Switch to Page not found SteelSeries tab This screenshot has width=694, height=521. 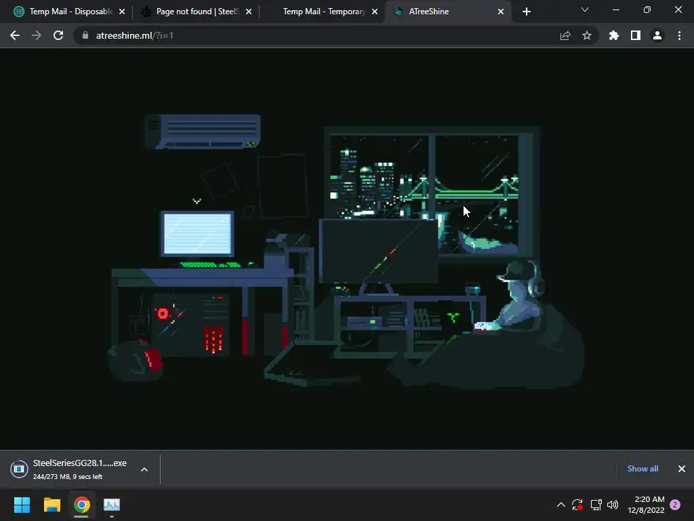point(196,12)
